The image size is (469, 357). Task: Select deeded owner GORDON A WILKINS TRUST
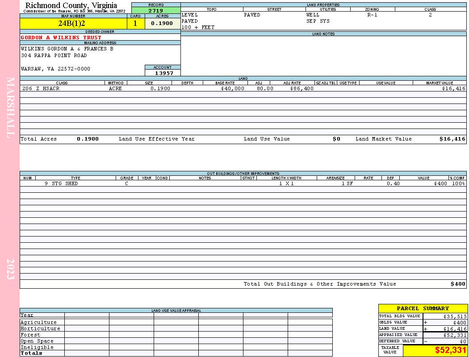[x=61, y=37]
